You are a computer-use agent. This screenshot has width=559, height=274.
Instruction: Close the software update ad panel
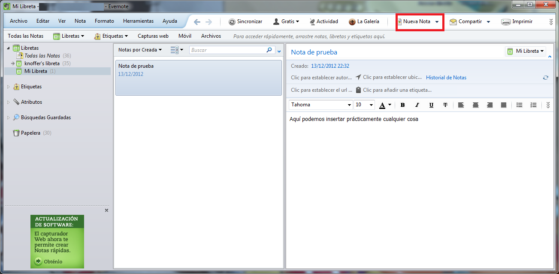coord(107,211)
